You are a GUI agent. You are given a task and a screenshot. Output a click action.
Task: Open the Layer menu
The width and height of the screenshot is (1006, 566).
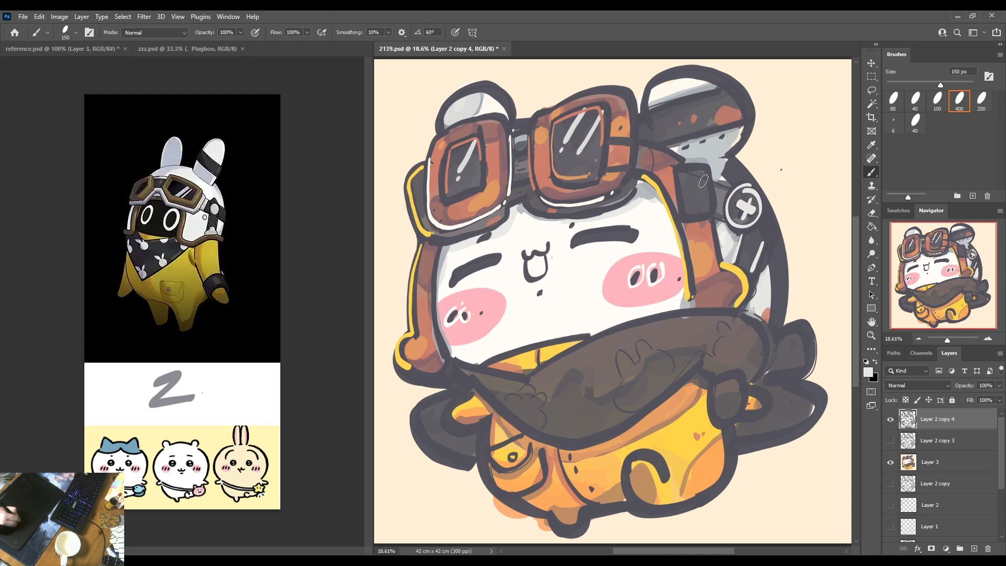[x=81, y=17]
